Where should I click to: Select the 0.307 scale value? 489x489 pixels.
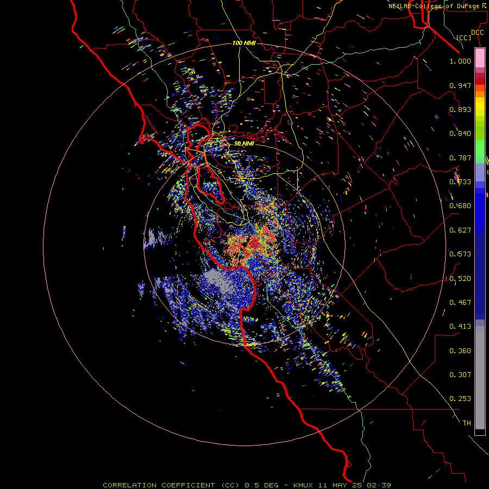[460, 375]
